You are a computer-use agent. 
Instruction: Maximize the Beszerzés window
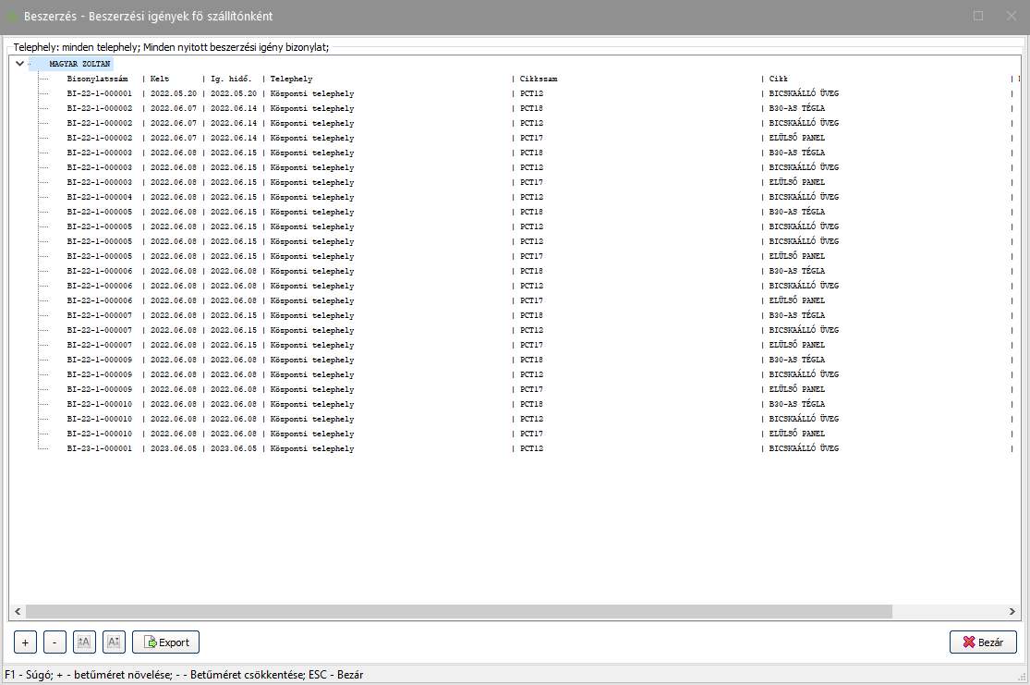click(x=978, y=16)
